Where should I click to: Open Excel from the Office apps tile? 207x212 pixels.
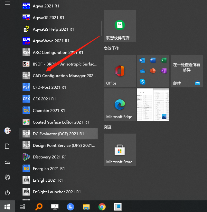[x=164, y=60]
